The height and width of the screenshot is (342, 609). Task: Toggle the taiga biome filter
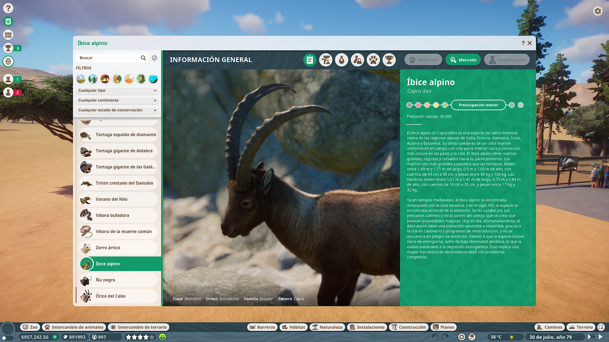point(93,79)
